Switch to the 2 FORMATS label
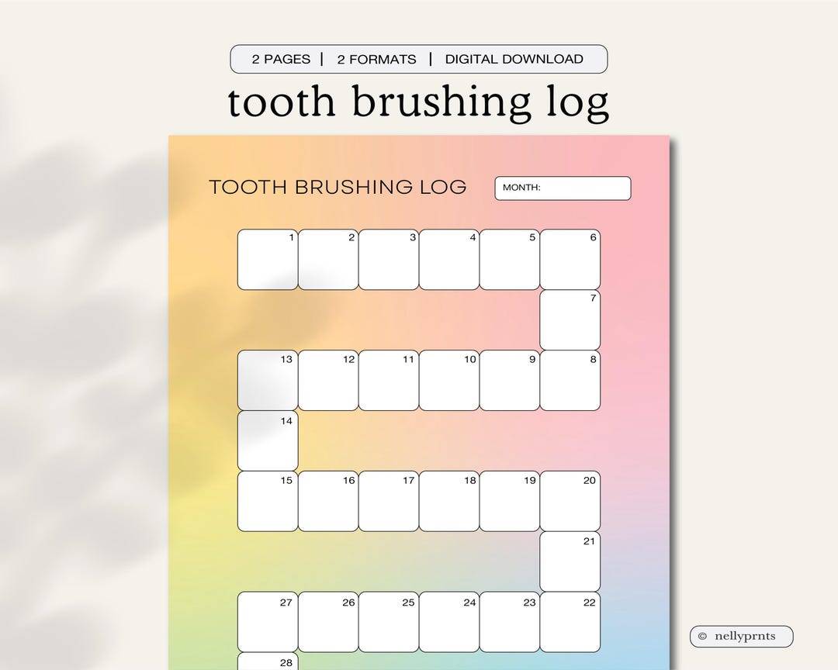838x670 pixels. (x=377, y=59)
